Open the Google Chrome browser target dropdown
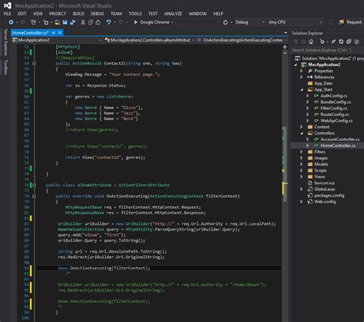Image resolution: width=364 pixels, height=322 pixels. click(172, 22)
